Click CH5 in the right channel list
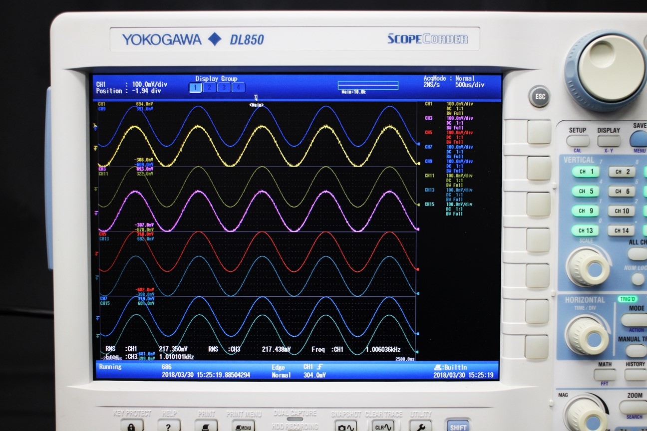Viewport: 647px width, 431px height. (429, 133)
